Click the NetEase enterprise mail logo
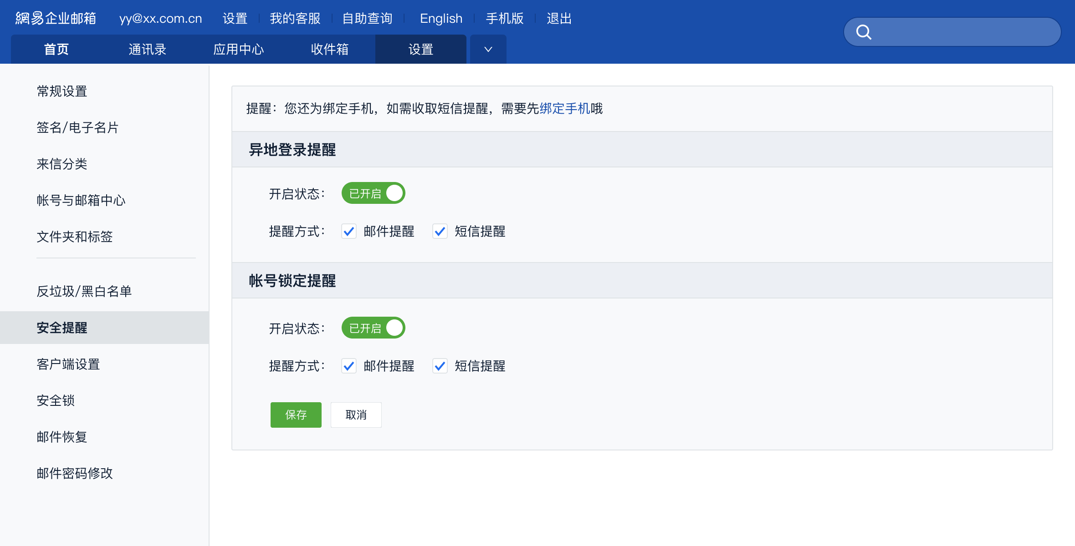The image size is (1075, 546). [x=56, y=18]
